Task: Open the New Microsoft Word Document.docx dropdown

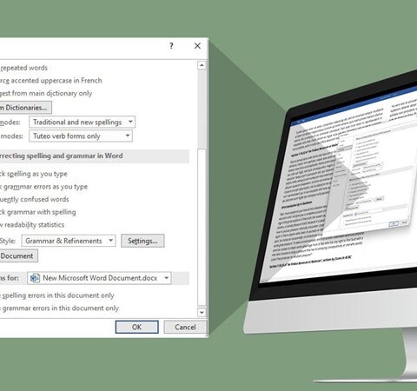Action: 99,278
